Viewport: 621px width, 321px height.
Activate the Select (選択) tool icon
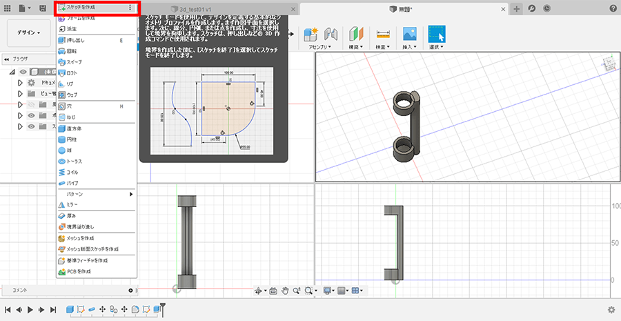pyautogui.click(x=436, y=34)
